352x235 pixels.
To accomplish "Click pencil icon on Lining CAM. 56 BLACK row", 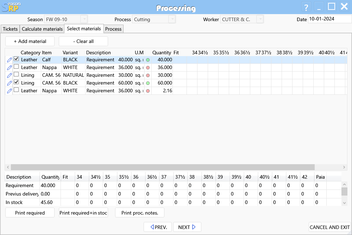I will pyautogui.click(x=9, y=83).
